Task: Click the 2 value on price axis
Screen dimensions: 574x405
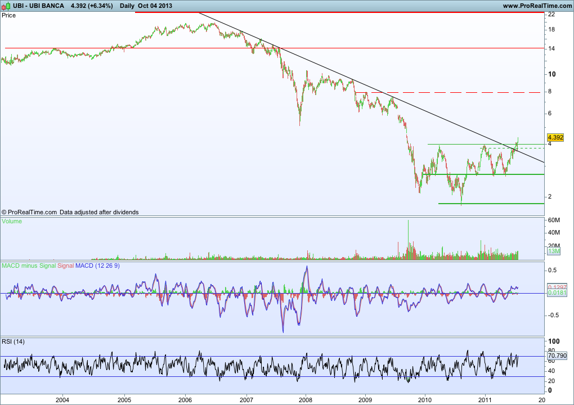Action: click(550, 196)
